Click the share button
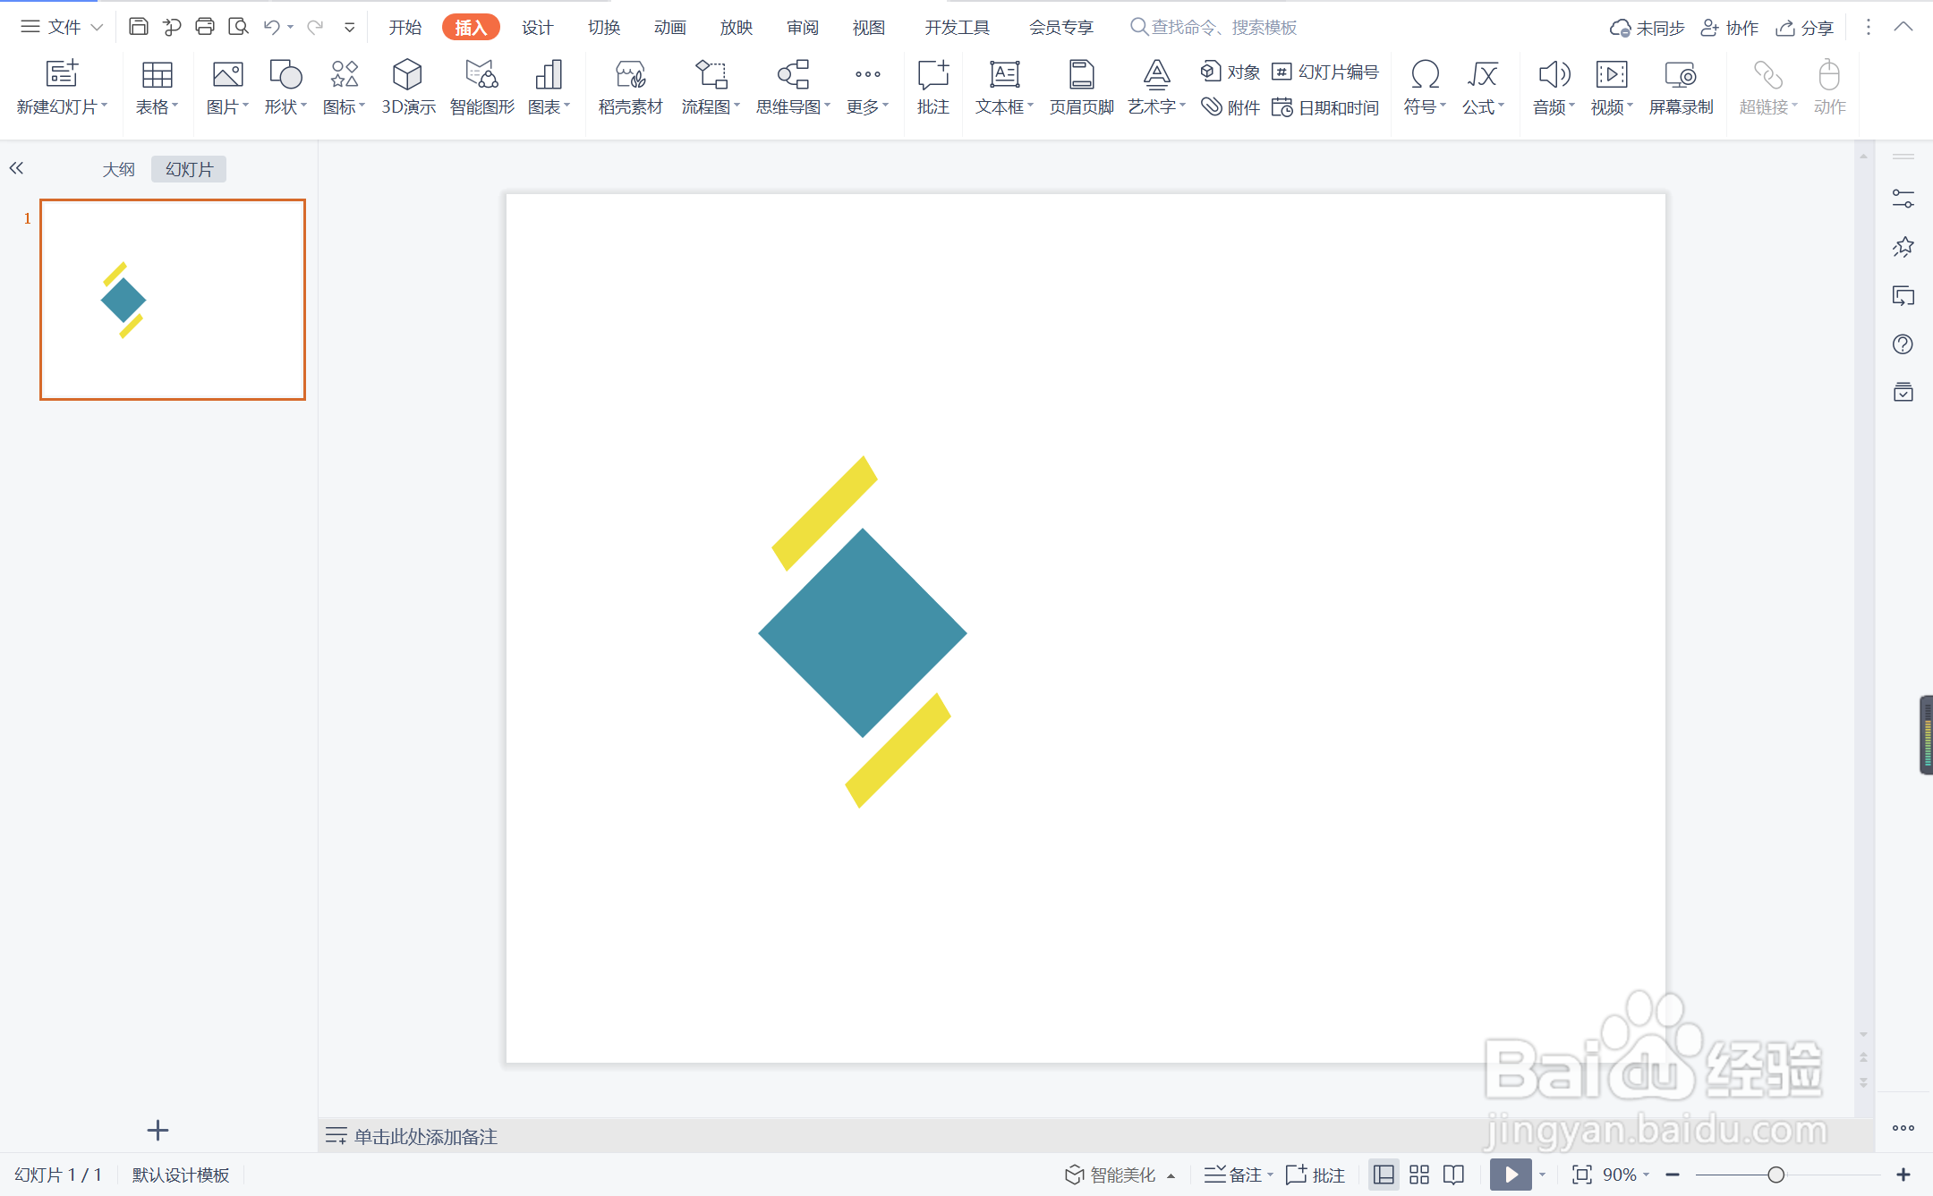Screen dimensions: 1933x1196 pos(1805,28)
